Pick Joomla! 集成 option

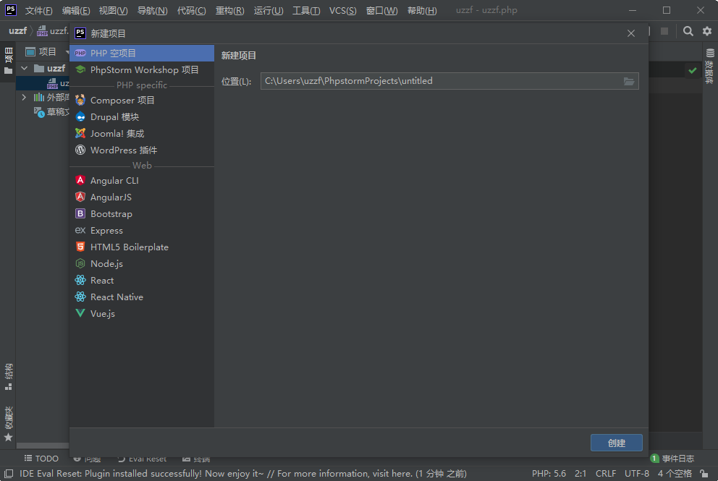coord(141,133)
